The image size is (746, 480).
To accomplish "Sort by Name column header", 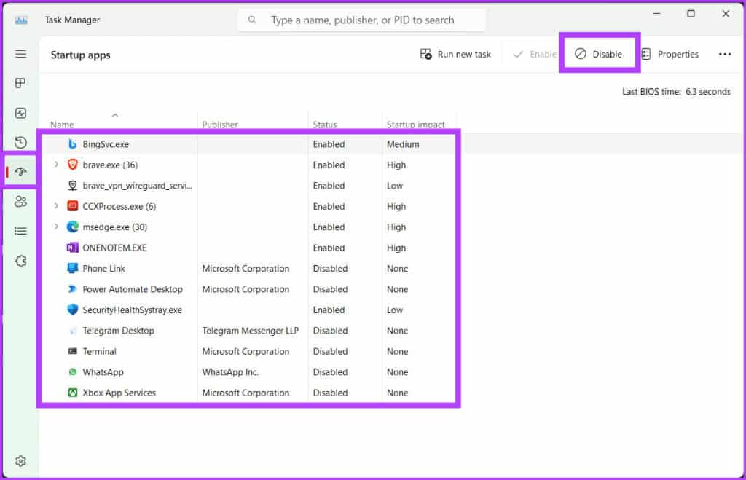I will (63, 125).
